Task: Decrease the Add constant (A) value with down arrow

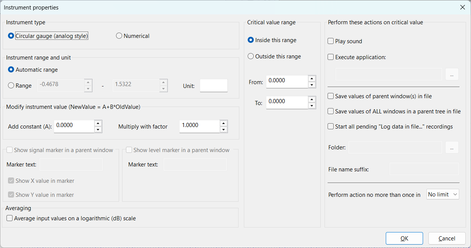Action: 98,130
